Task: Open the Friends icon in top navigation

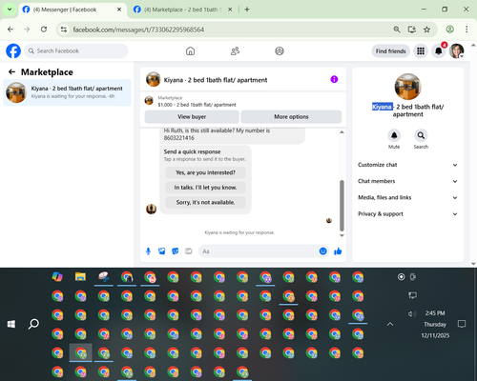Action: [235, 51]
